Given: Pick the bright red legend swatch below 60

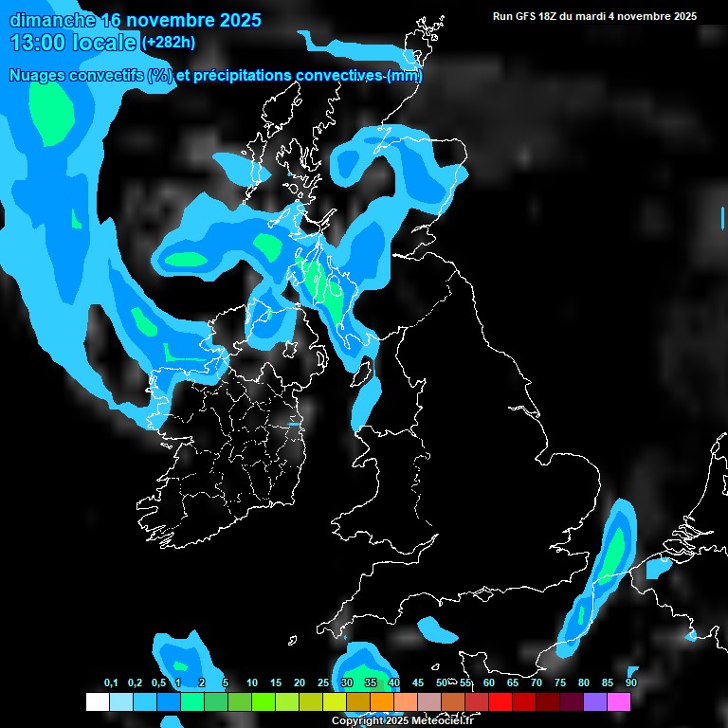Looking at the screenshot, I should 500,701.
